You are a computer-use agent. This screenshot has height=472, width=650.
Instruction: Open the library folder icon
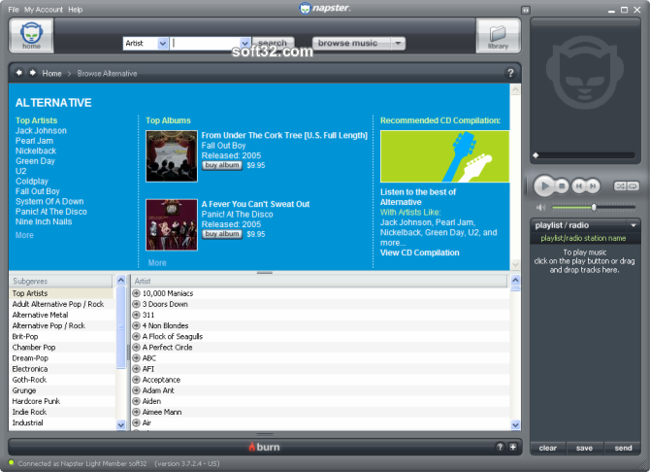(x=498, y=36)
